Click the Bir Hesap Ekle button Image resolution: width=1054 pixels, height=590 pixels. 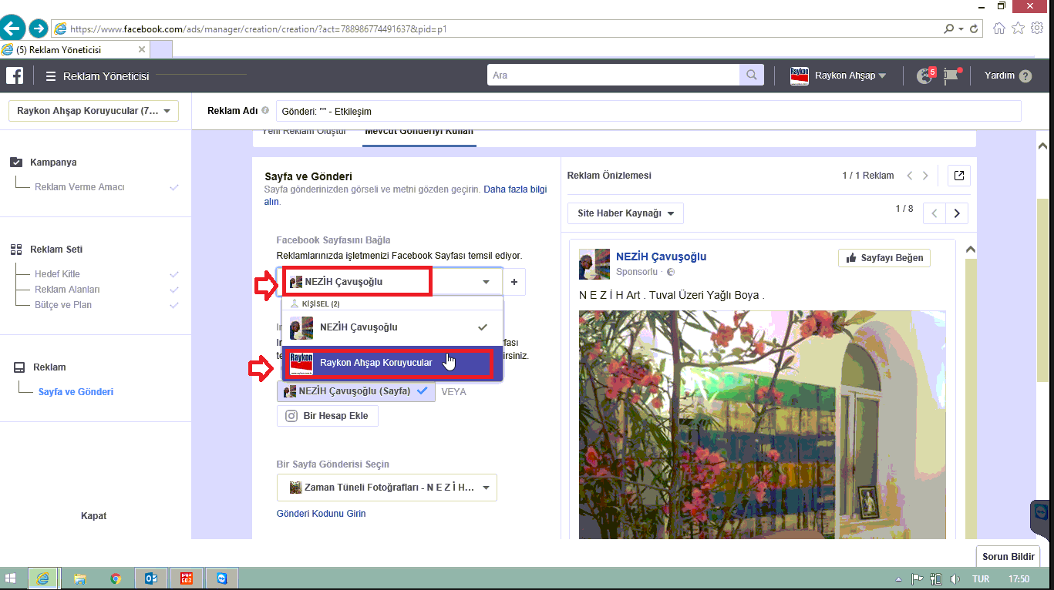(x=328, y=416)
